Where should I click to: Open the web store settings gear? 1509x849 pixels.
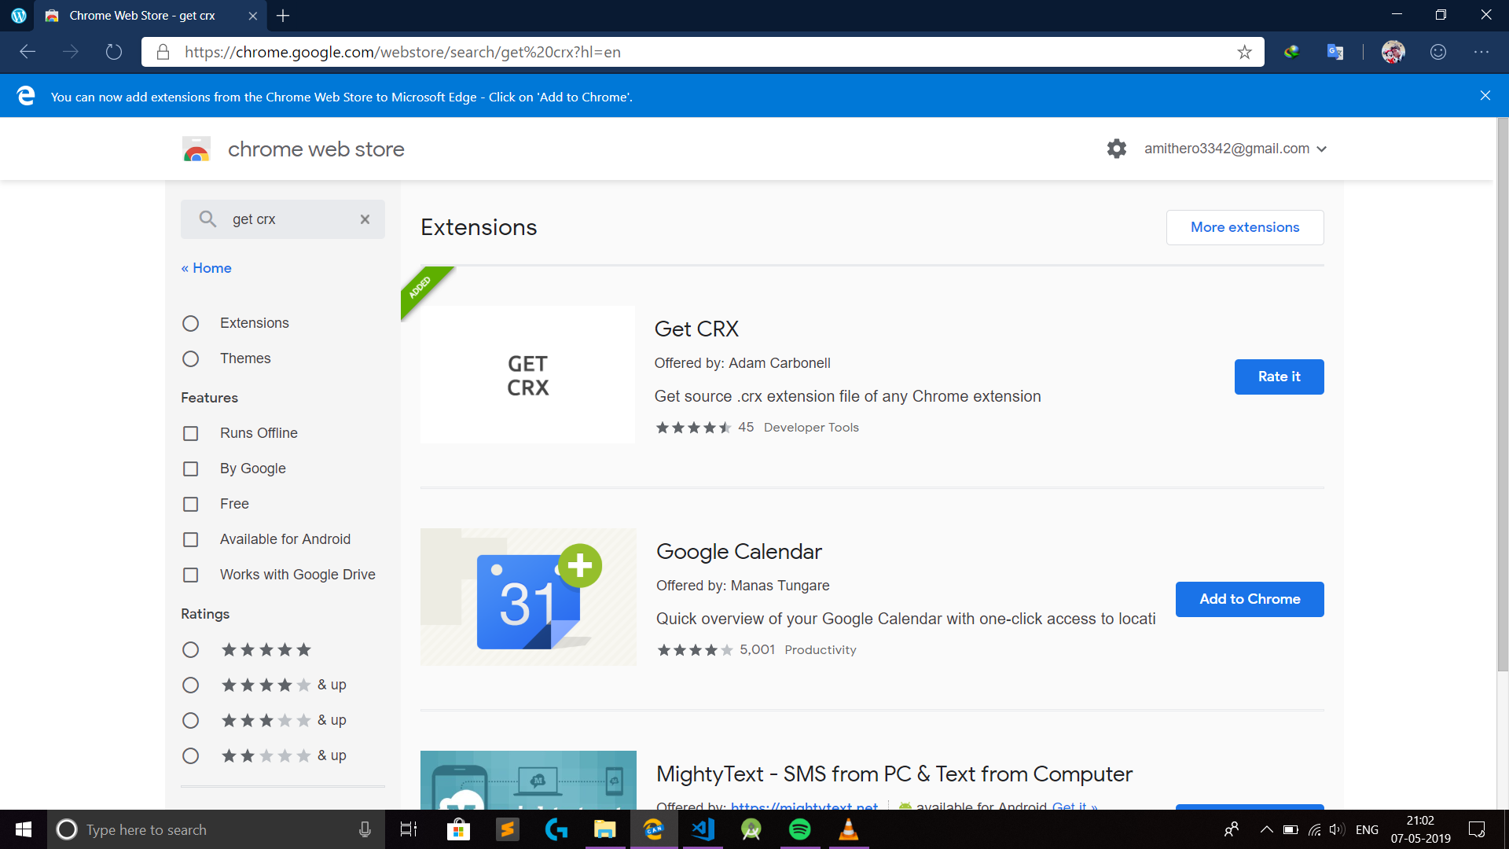[x=1117, y=149]
